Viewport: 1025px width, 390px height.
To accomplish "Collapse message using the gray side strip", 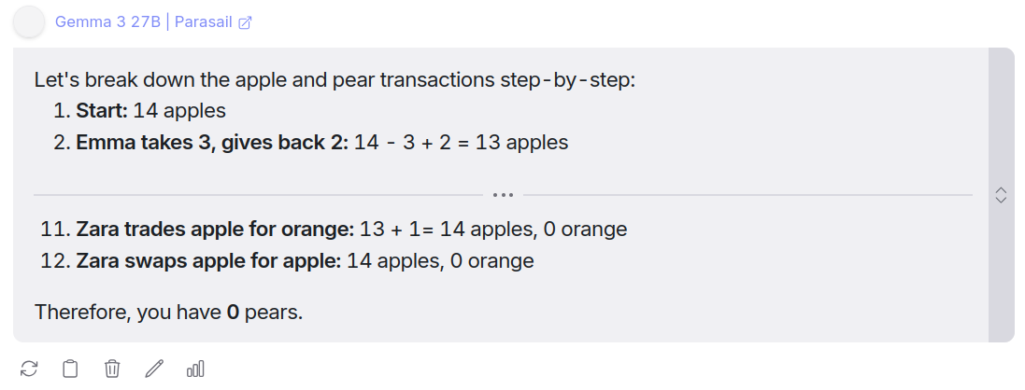I will tap(1001, 195).
